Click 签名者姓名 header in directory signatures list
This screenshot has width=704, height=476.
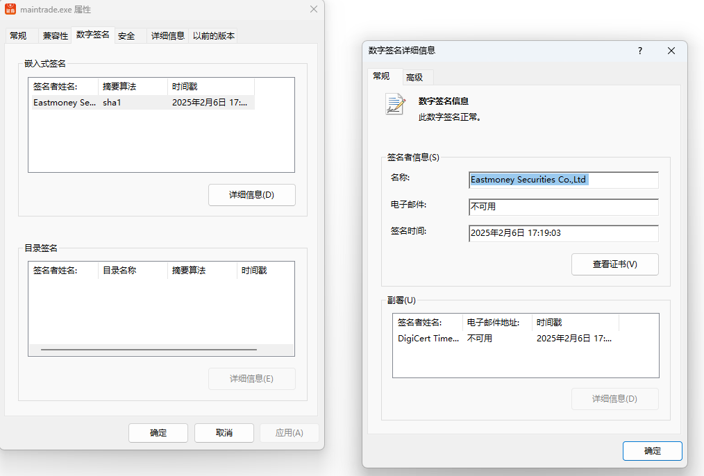[64, 271]
